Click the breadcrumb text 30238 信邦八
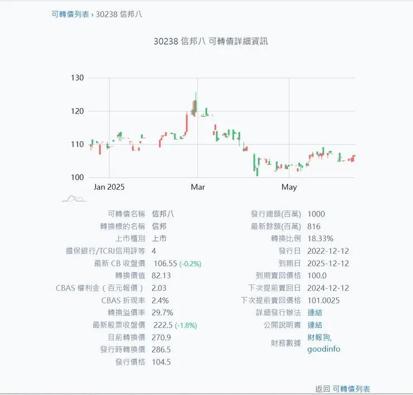 (119, 14)
